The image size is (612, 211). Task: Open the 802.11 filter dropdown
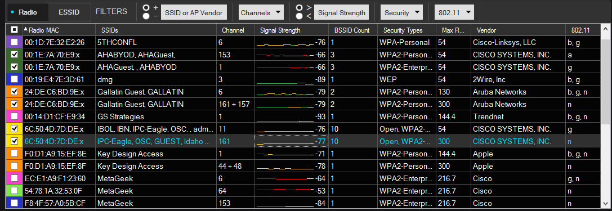(454, 12)
